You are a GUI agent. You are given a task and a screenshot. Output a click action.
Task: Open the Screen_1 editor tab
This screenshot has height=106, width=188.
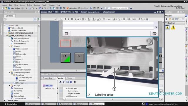(80, 104)
